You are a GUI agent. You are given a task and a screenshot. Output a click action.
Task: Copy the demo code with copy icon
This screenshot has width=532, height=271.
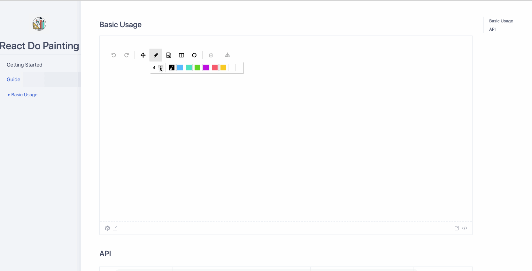[x=457, y=228]
